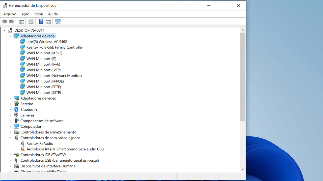Screen dimensions: 323x181
Task: Select Realtek PCIe GbE Family Controller label
Action: pos(55,47)
